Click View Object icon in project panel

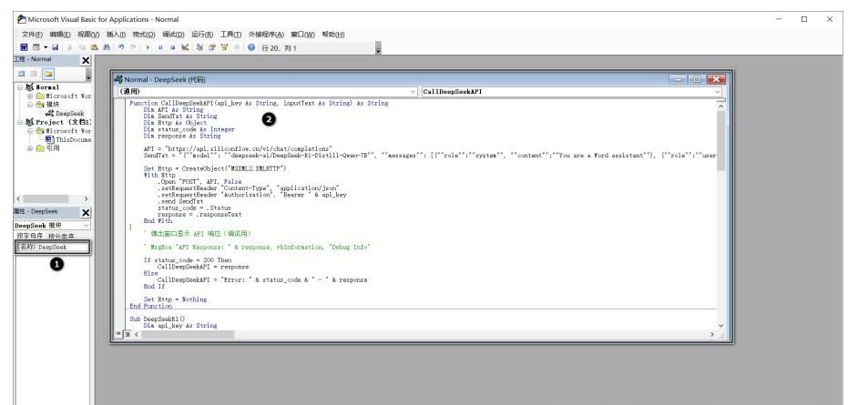[34, 74]
